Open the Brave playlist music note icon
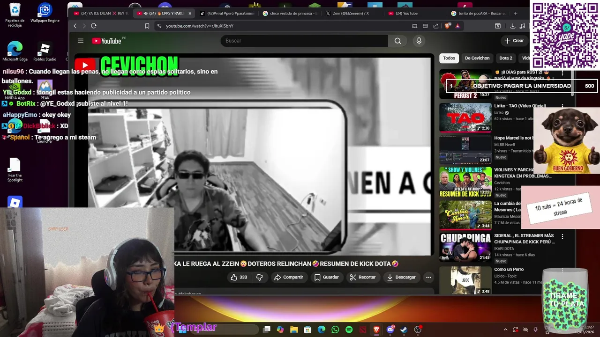The width and height of the screenshot is (600, 337). click(x=523, y=26)
